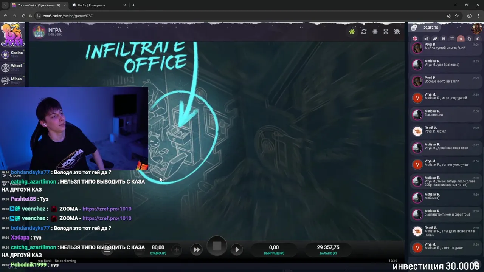This screenshot has height=272, width=484.
Task: Increase the bet with plus button
Action: click(x=177, y=250)
